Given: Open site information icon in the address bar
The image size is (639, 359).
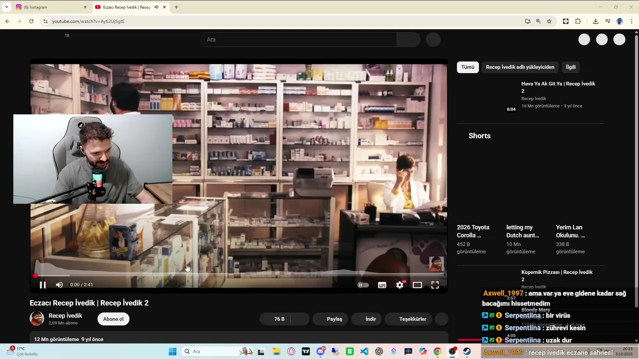Looking at the screenshot, I should tap(45, 21).
